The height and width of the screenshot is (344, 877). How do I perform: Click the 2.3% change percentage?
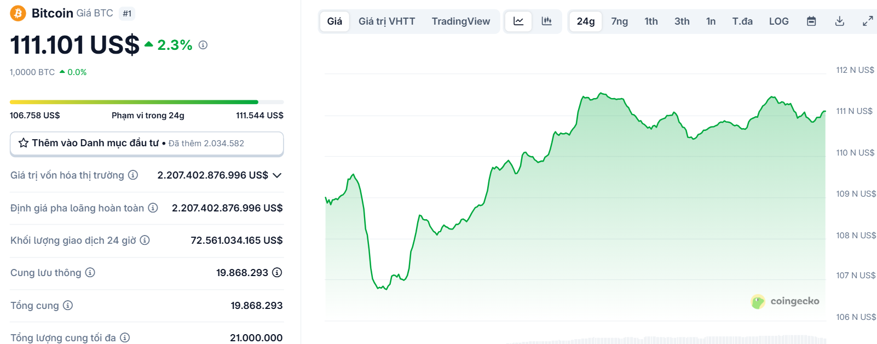pos(175,45)
